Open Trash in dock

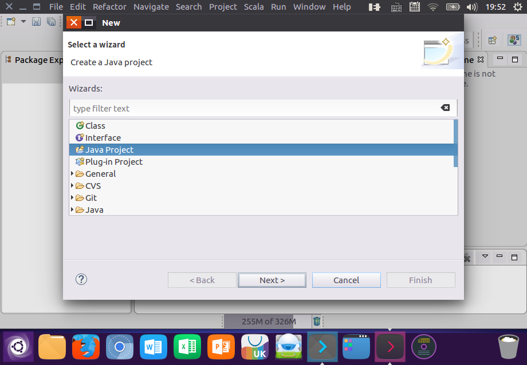pyautogui.click(x=509, y=347)
